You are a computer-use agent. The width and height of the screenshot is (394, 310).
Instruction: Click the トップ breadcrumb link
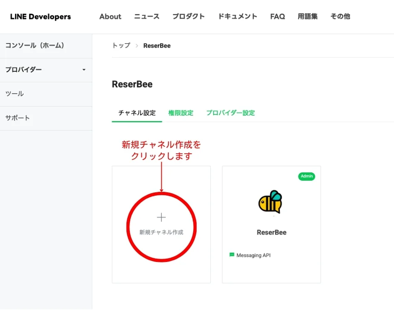click(x=121, y=46)
